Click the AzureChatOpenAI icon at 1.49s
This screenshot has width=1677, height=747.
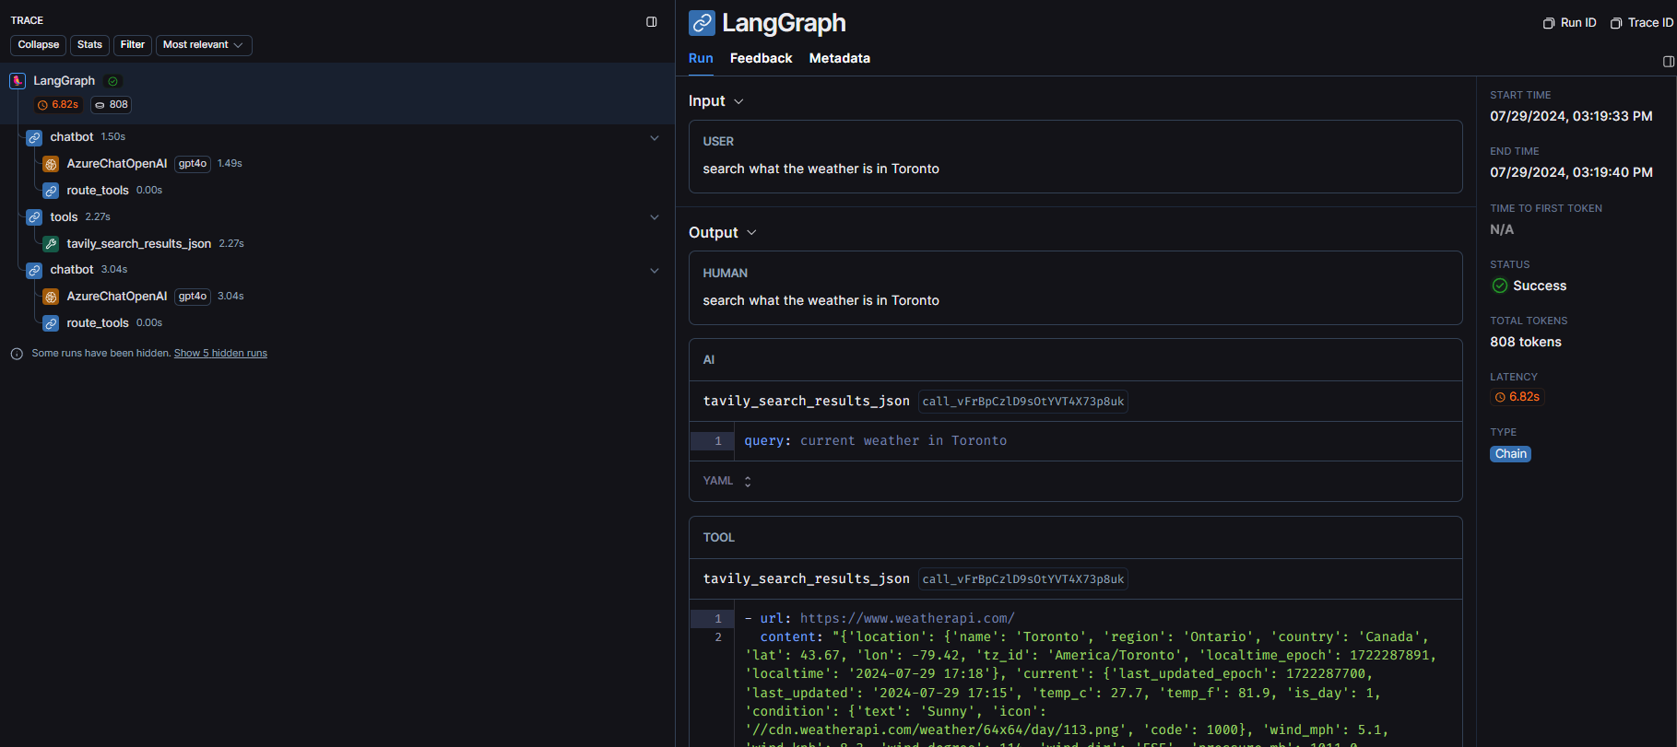click(51, 164)
